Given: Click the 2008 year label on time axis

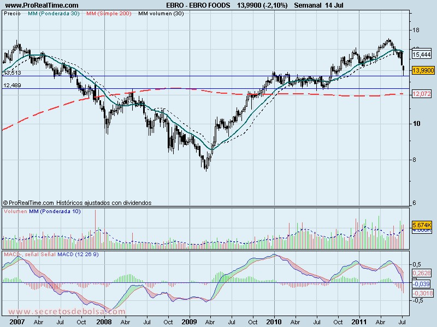Looking at the screenshot, I should pos(104,322).
